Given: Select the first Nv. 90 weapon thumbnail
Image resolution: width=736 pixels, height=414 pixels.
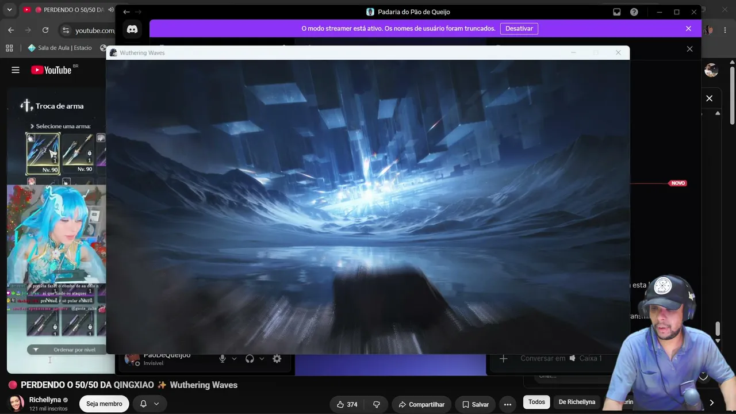Looking at the screenshot, I should click(43, 154).
